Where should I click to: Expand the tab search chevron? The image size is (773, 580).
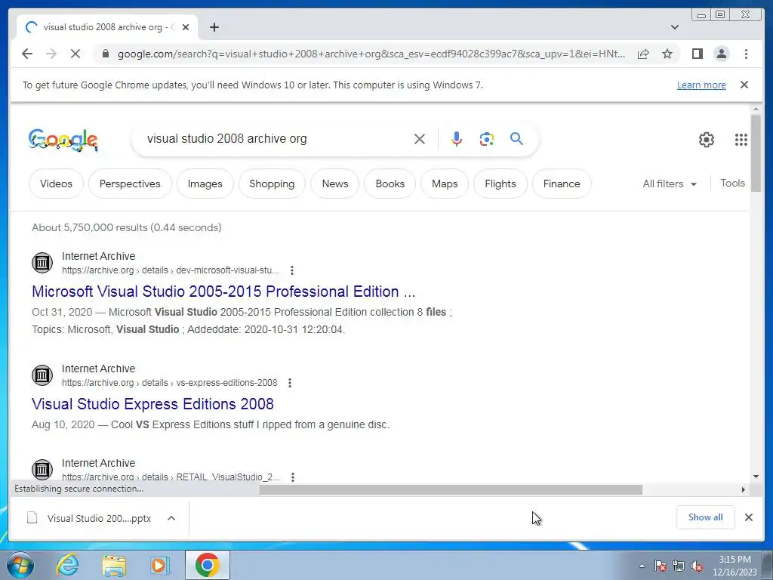click(675, 27)
